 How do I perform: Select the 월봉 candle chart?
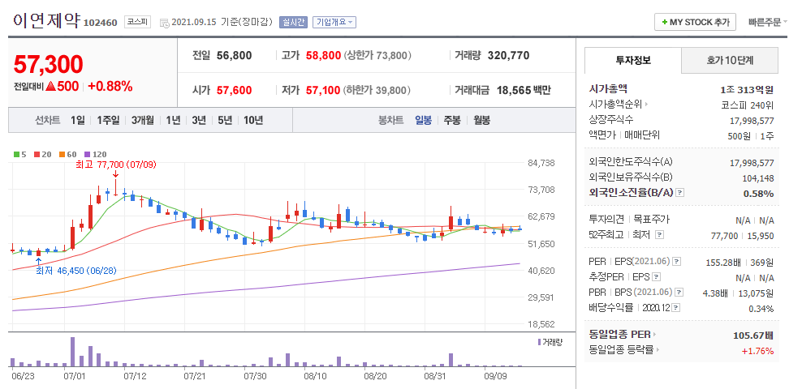click(x=482, y=121)
